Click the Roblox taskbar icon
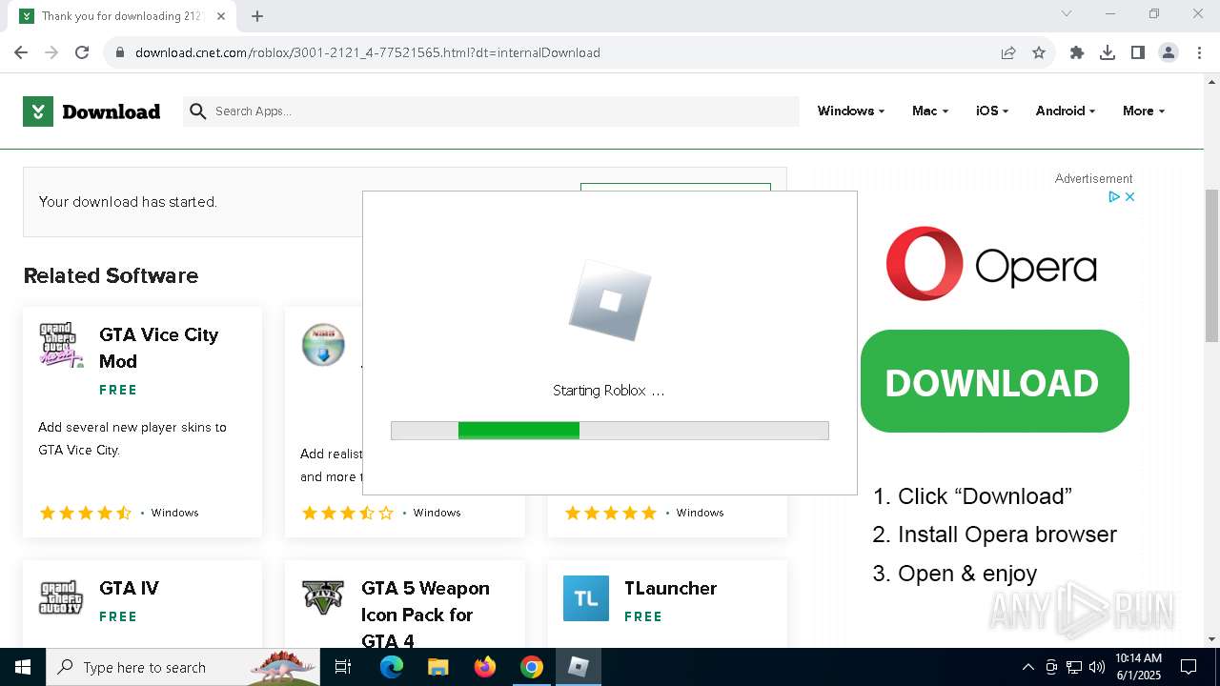The width and height of the screenshot is (1220, 686). pos(579,667)
